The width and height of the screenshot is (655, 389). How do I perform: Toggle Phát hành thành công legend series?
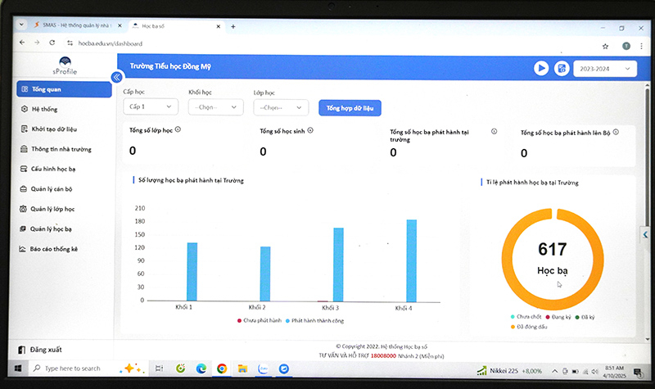coord(314,321)
